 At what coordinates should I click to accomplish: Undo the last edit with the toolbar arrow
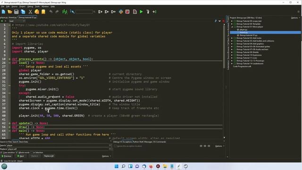[51, 12]
